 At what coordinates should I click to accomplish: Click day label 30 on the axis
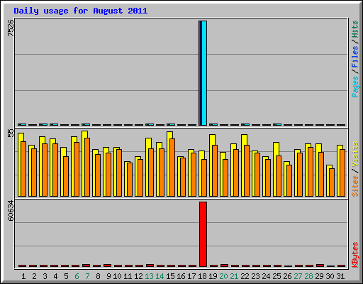pos(330,276)
